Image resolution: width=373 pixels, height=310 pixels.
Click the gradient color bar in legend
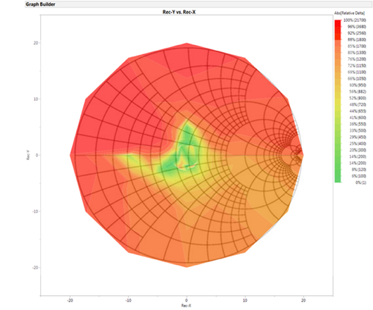pos(338,101)
